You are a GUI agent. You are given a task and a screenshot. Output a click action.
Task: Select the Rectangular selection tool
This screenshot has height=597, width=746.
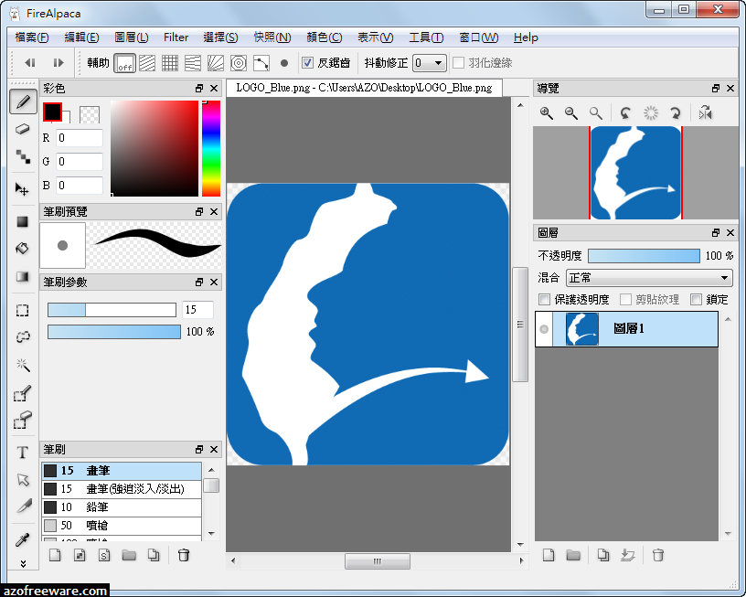pos(22,310)
